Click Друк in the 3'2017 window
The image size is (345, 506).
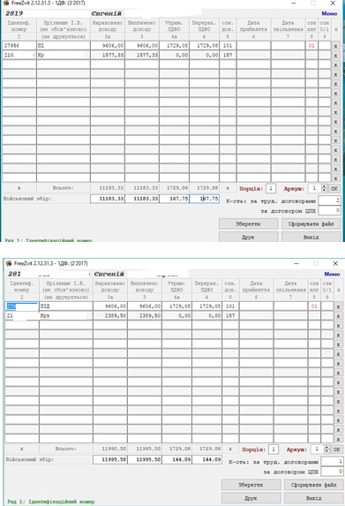(248, 237)
